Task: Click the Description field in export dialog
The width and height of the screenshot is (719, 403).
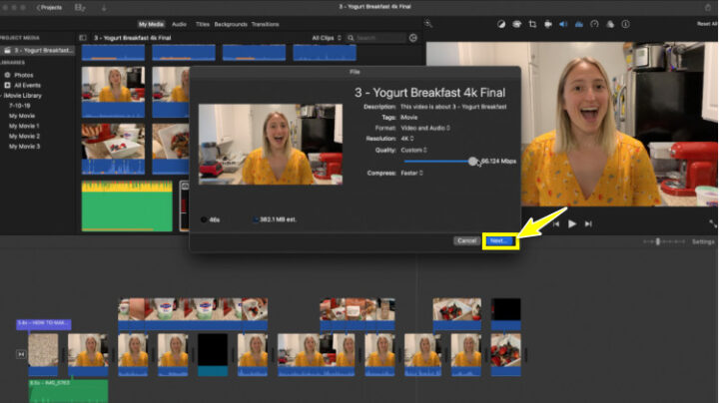Action: (x=453, y=107)
